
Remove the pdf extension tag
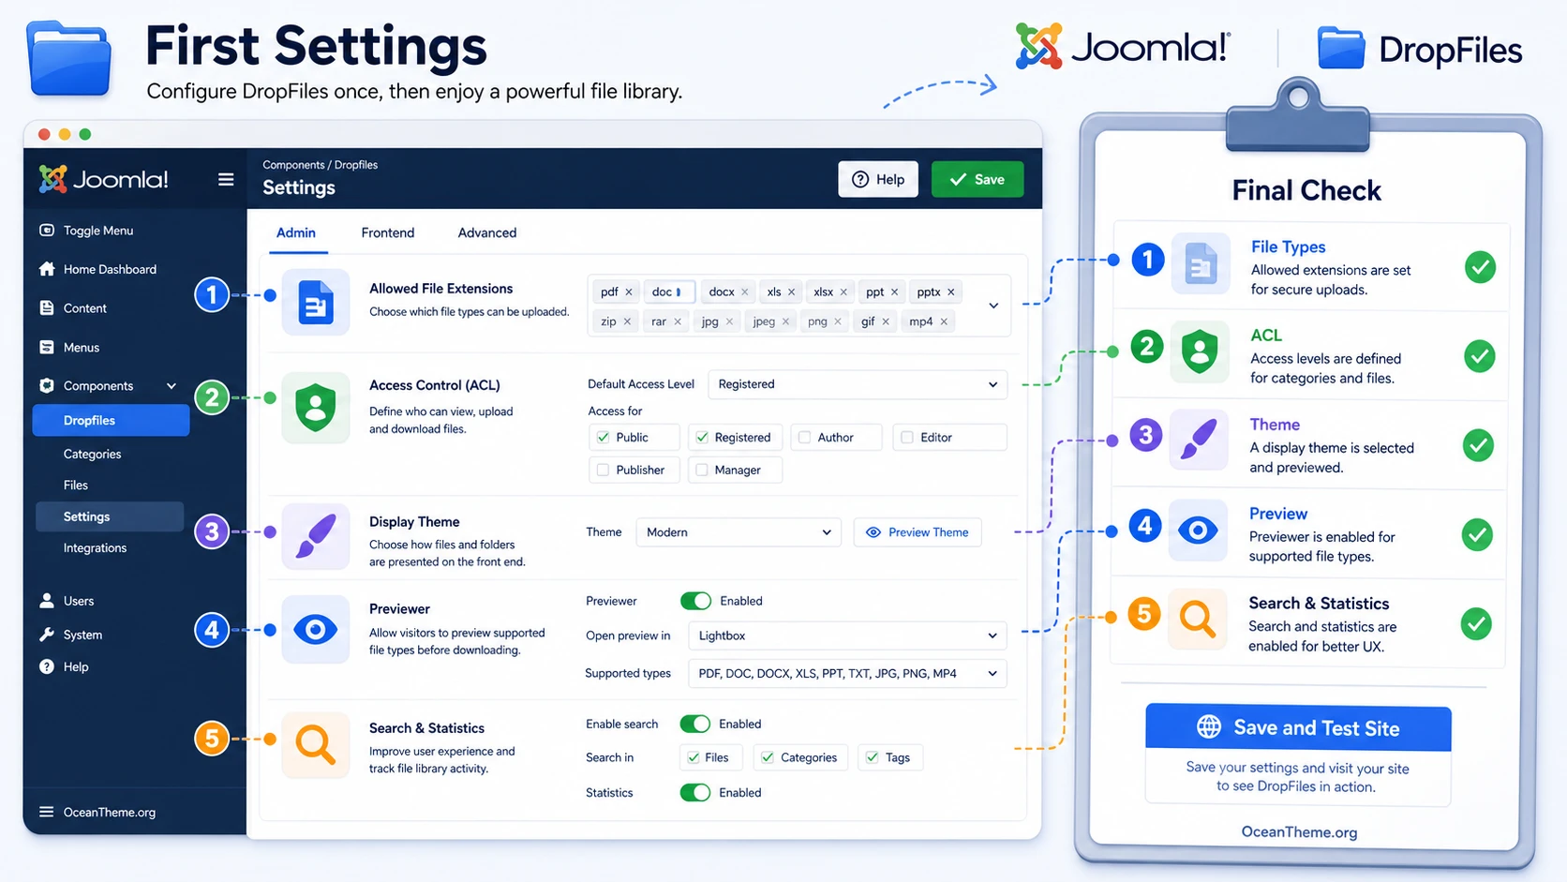(629, 292)
